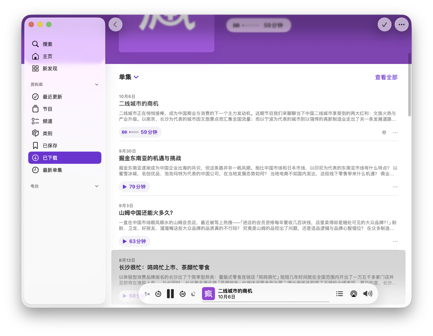The image size is (433, 336).
Task: Collapse the 资料库 sidebar section
Action: [x=97, y=85]
